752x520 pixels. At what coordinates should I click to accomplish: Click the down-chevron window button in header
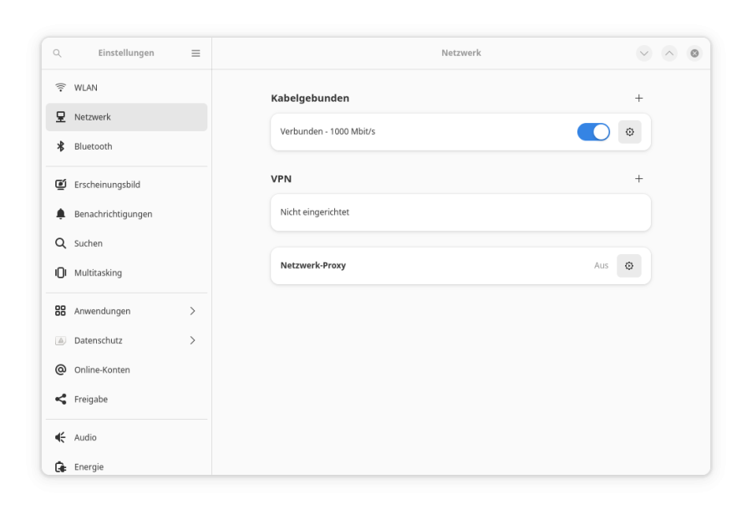[x=644, y=54]
